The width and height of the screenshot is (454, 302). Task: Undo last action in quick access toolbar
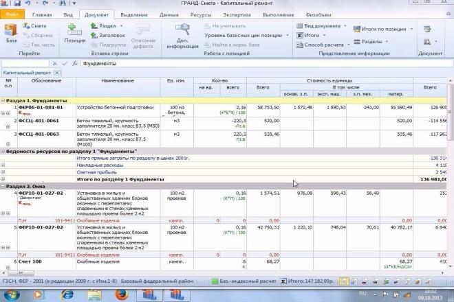[x=28, y=3]
